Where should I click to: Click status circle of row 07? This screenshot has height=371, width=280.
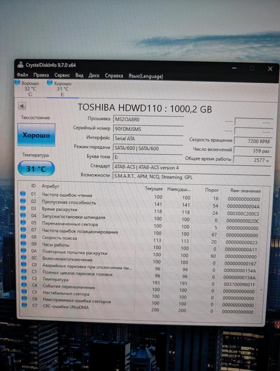(23, 229)
